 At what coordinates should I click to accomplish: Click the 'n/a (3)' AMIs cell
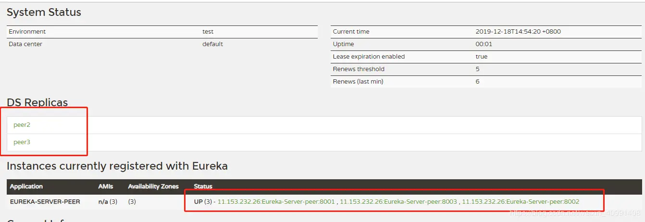pyautogui.click(x=108, y=202)
